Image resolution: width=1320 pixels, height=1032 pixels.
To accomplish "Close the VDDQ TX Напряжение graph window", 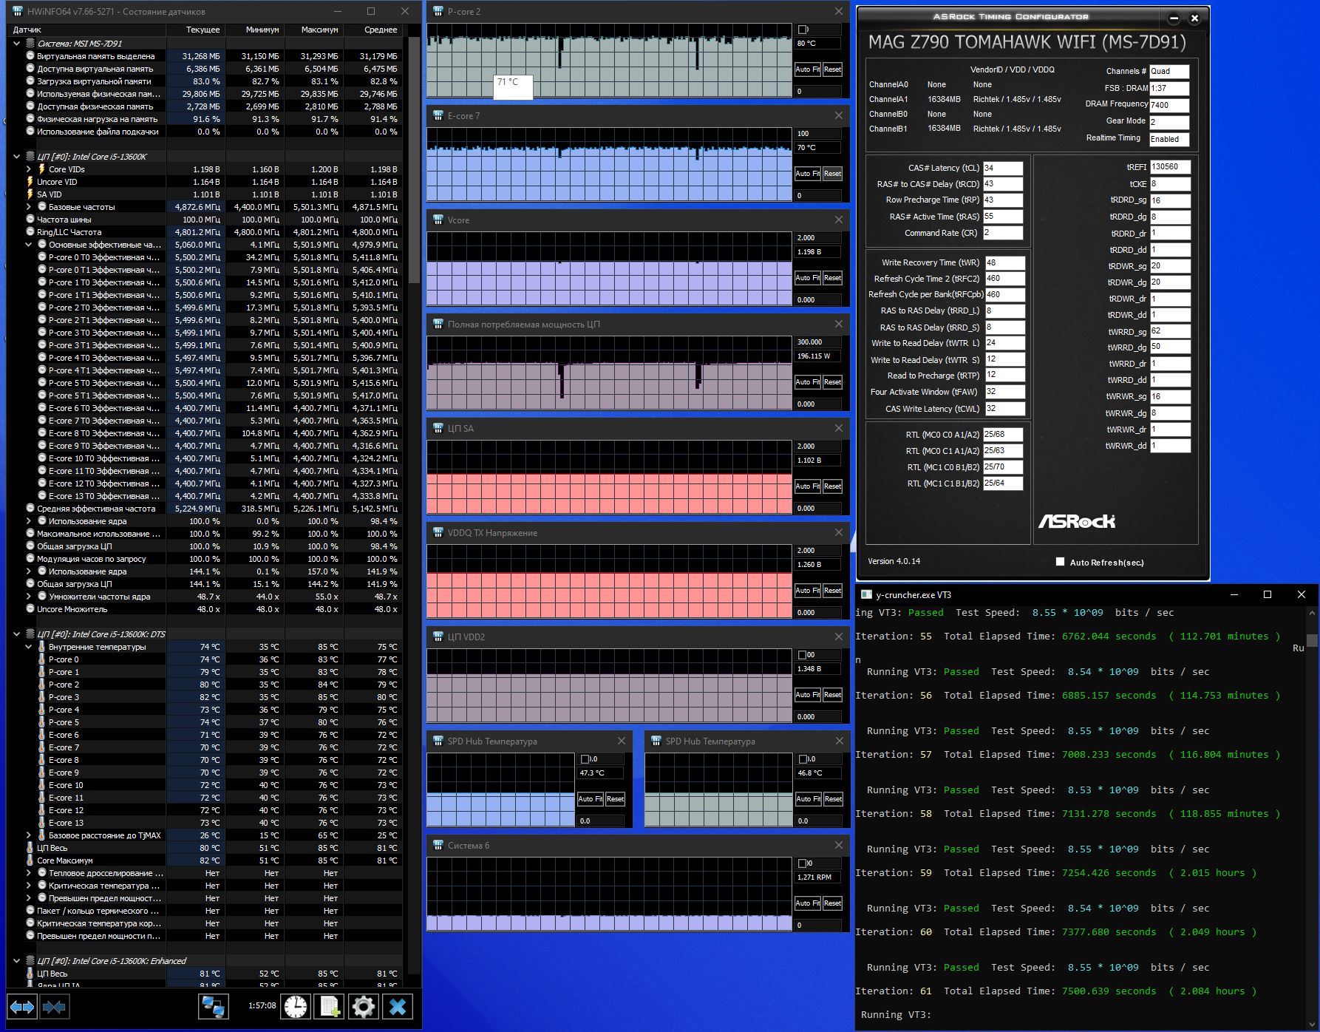I will [839, 532].
